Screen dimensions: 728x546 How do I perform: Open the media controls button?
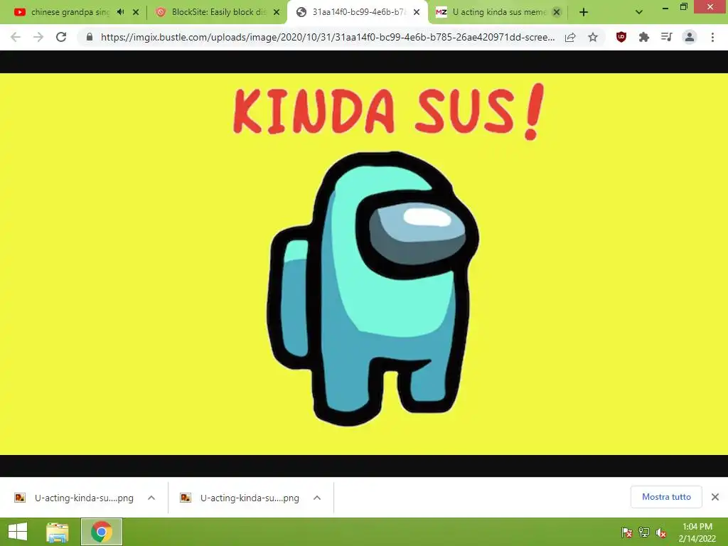[x=667, y=37]
